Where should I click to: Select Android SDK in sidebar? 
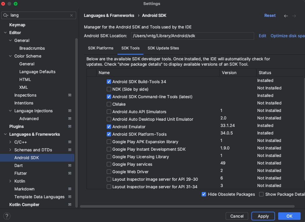click(x=37, y=158)
